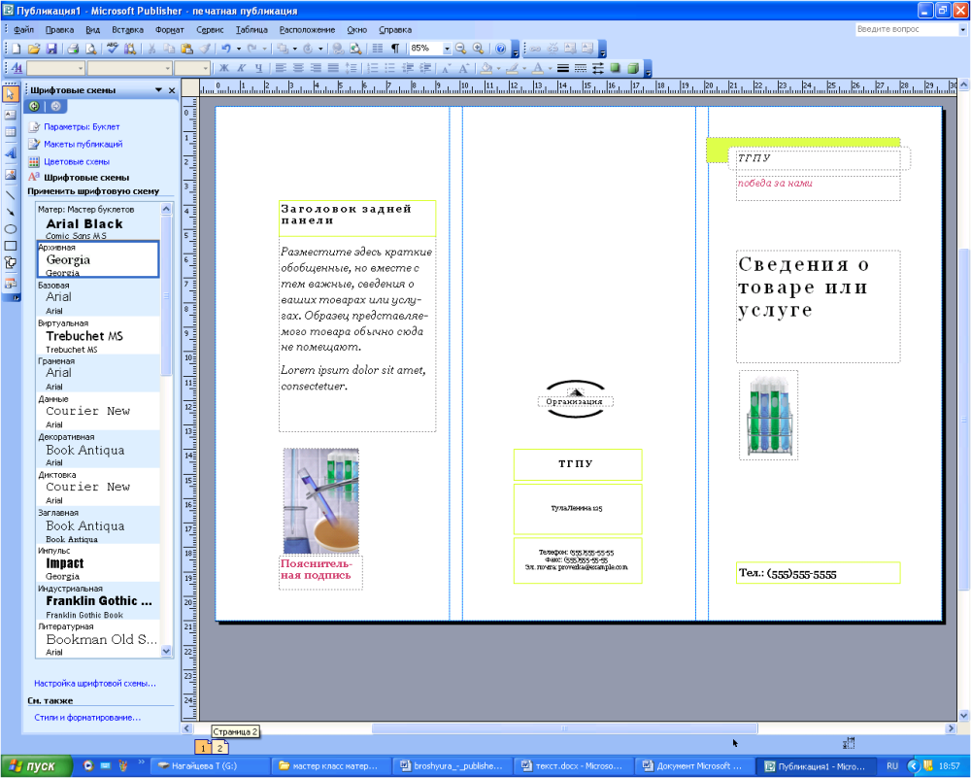Print the publication with the printer icon
This screenshot has height=778, width=971.
click(x=73, y=49)
